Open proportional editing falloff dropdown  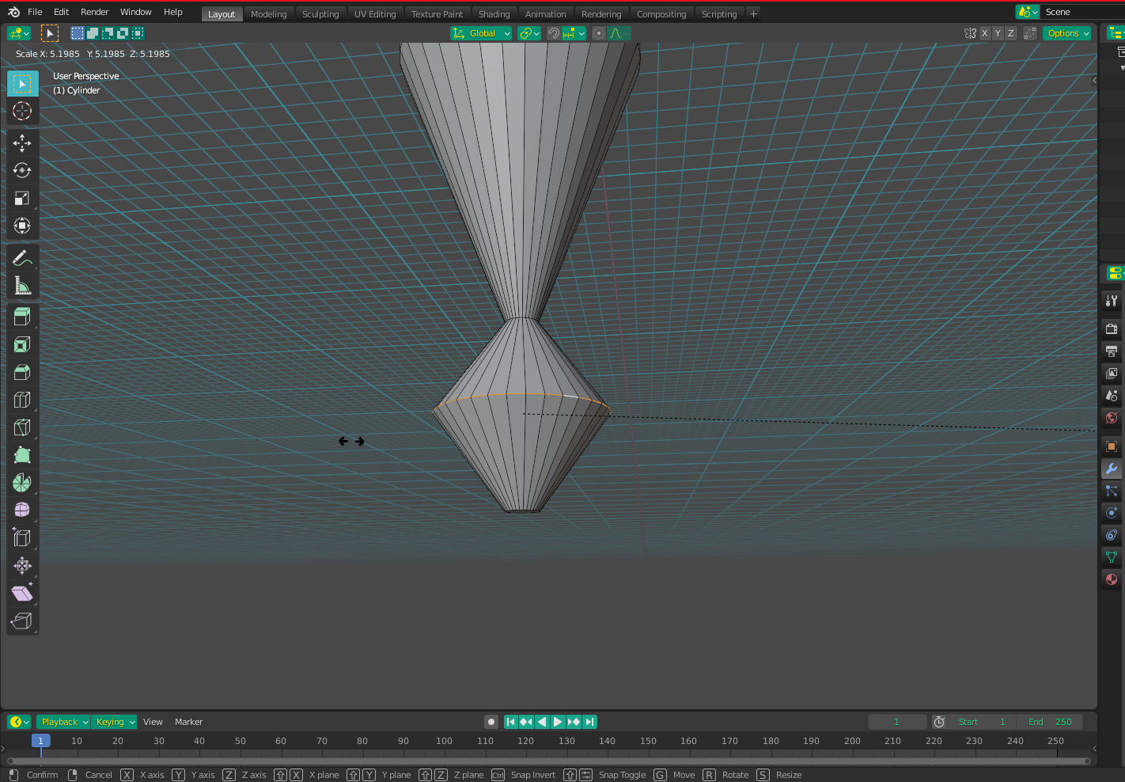click(619, 33)
